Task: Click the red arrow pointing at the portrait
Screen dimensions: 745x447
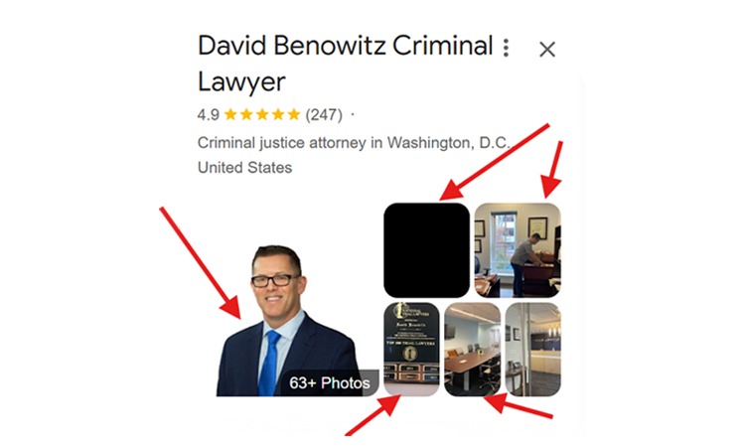Action: click(x=201, y=262)
